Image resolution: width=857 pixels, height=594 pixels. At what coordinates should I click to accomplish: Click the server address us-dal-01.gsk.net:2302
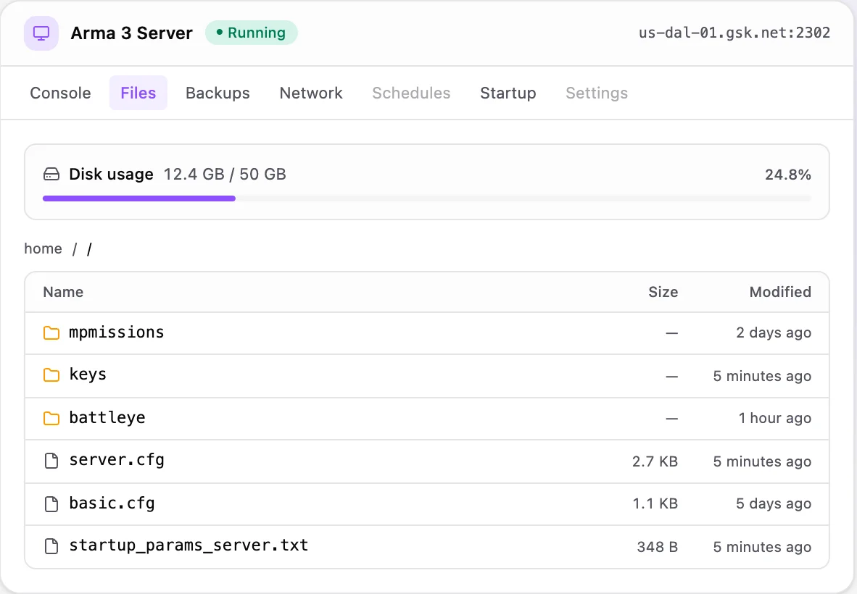coord(734,33)
